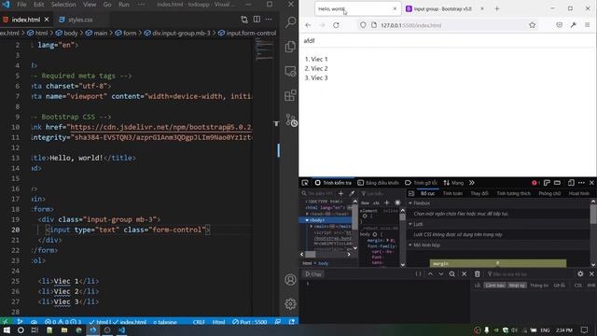Open the Extensions view in VS Code
The width and height of the screenshot is (597, 336).
pyautogui.click(x=290, y=95)
